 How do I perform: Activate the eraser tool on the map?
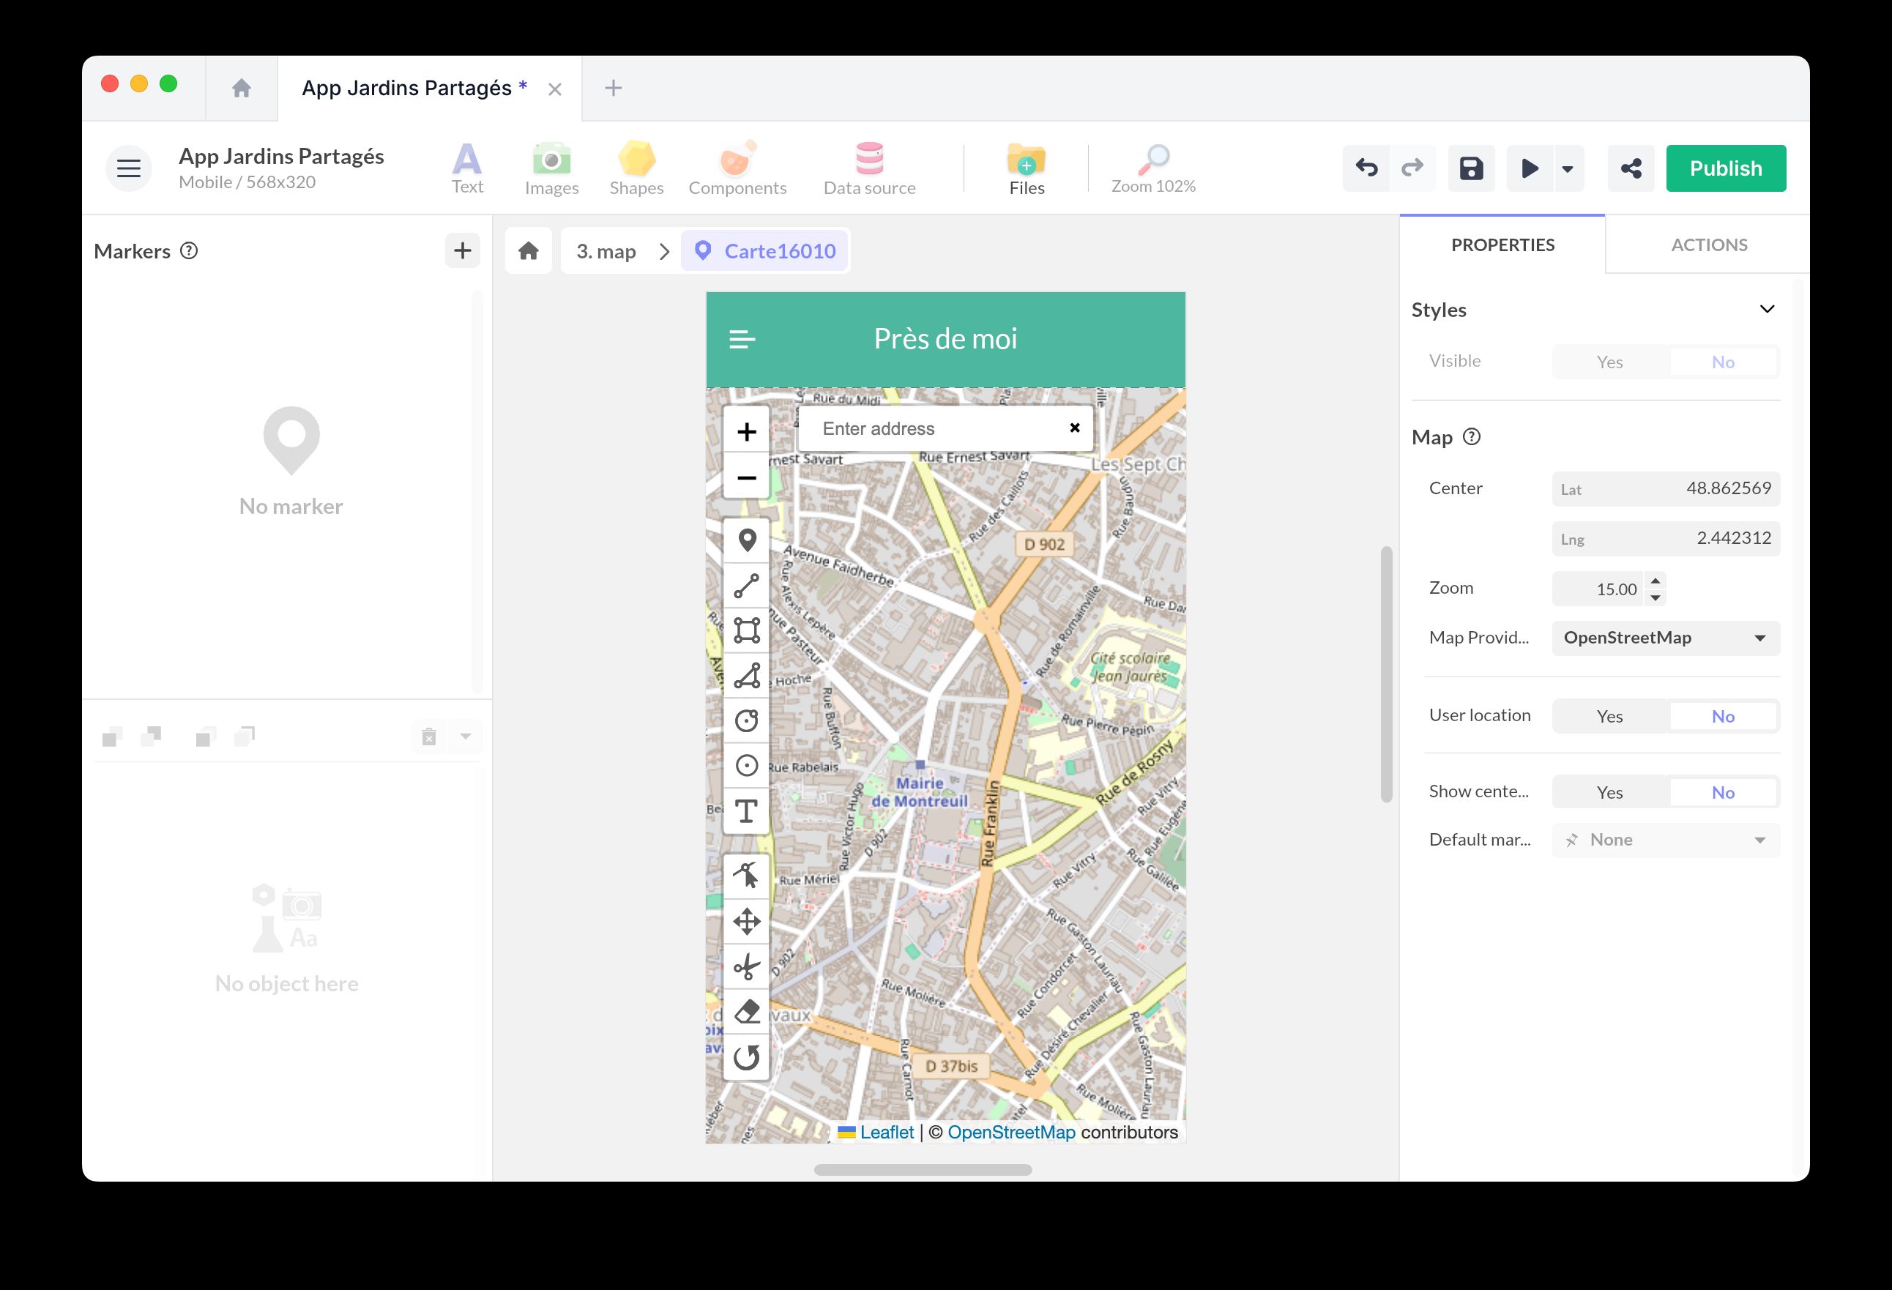tap(747, 1012)
